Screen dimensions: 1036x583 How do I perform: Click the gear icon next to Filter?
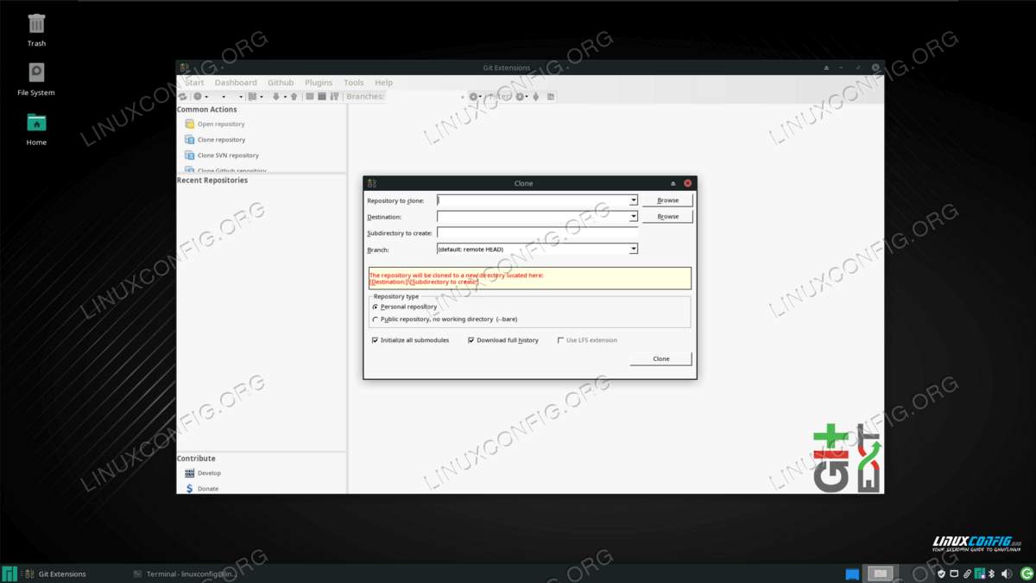521,97
